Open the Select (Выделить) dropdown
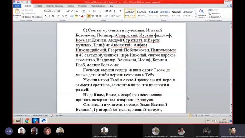 tap(215, 17)
